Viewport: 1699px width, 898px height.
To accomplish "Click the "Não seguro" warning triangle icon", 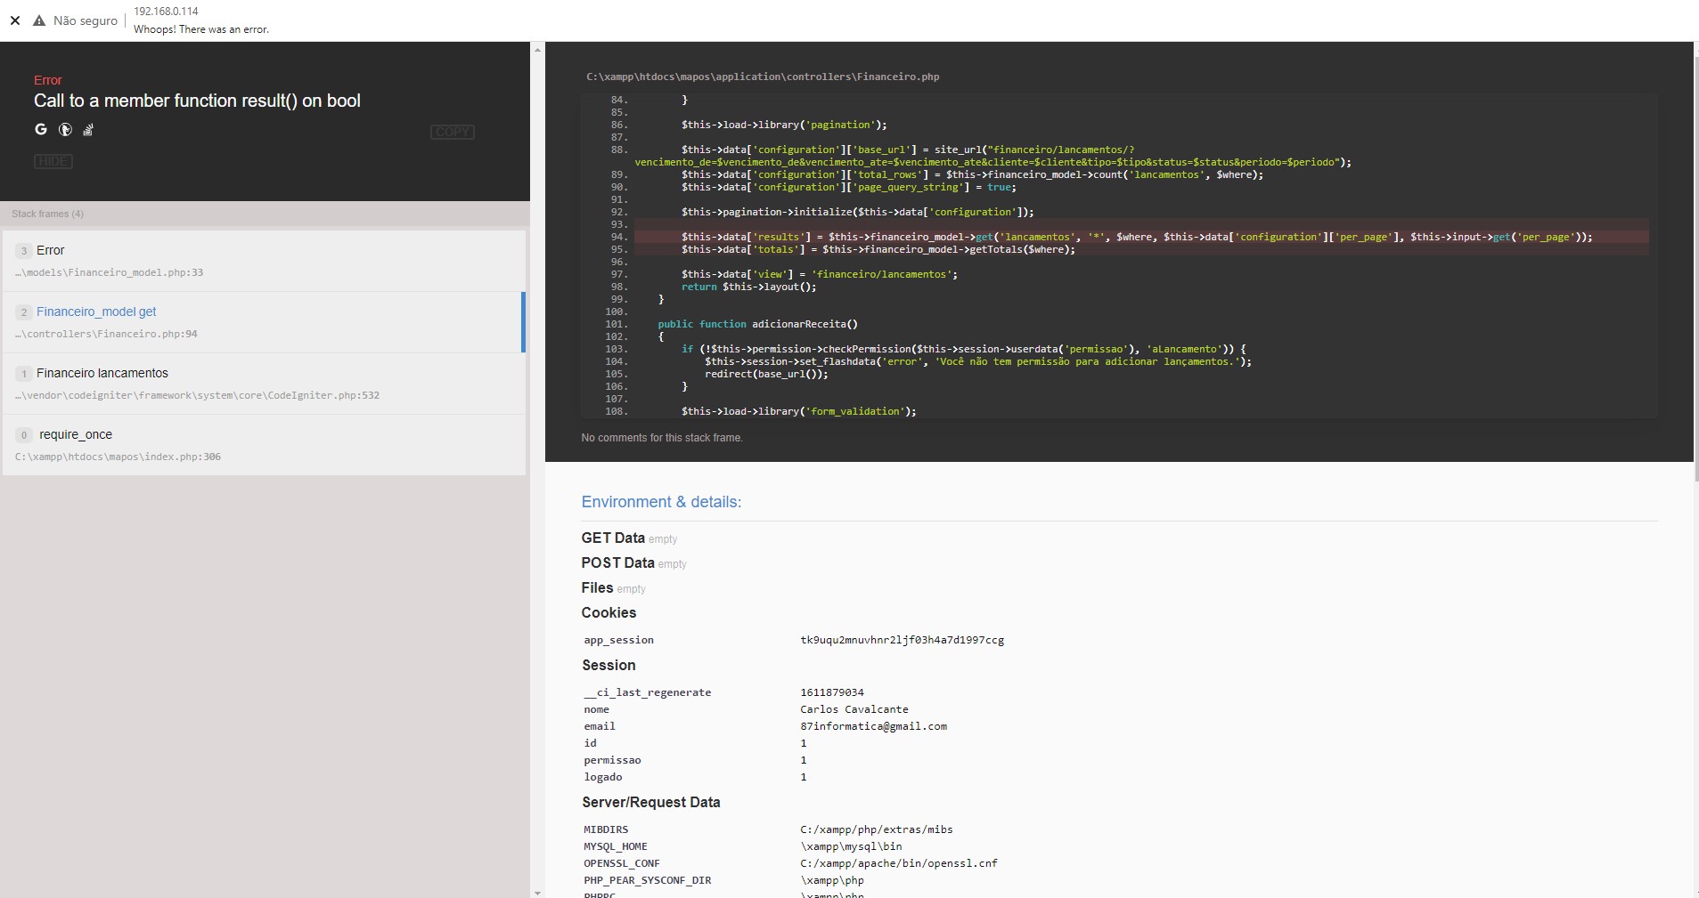I will [x=39, y=20].
